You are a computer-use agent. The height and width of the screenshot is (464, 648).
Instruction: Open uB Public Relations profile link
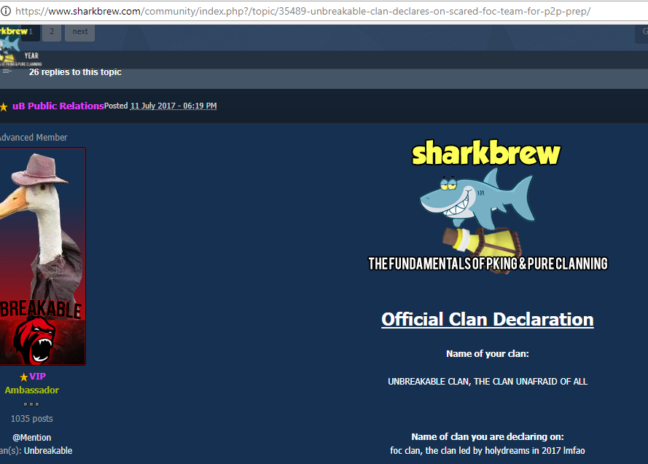[58, 106]
